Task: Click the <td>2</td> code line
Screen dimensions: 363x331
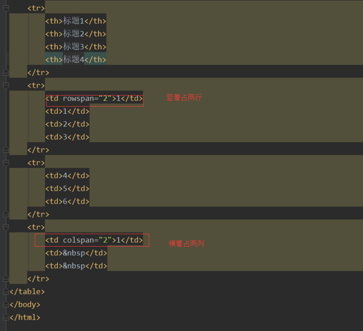Action: click(67, 124)
